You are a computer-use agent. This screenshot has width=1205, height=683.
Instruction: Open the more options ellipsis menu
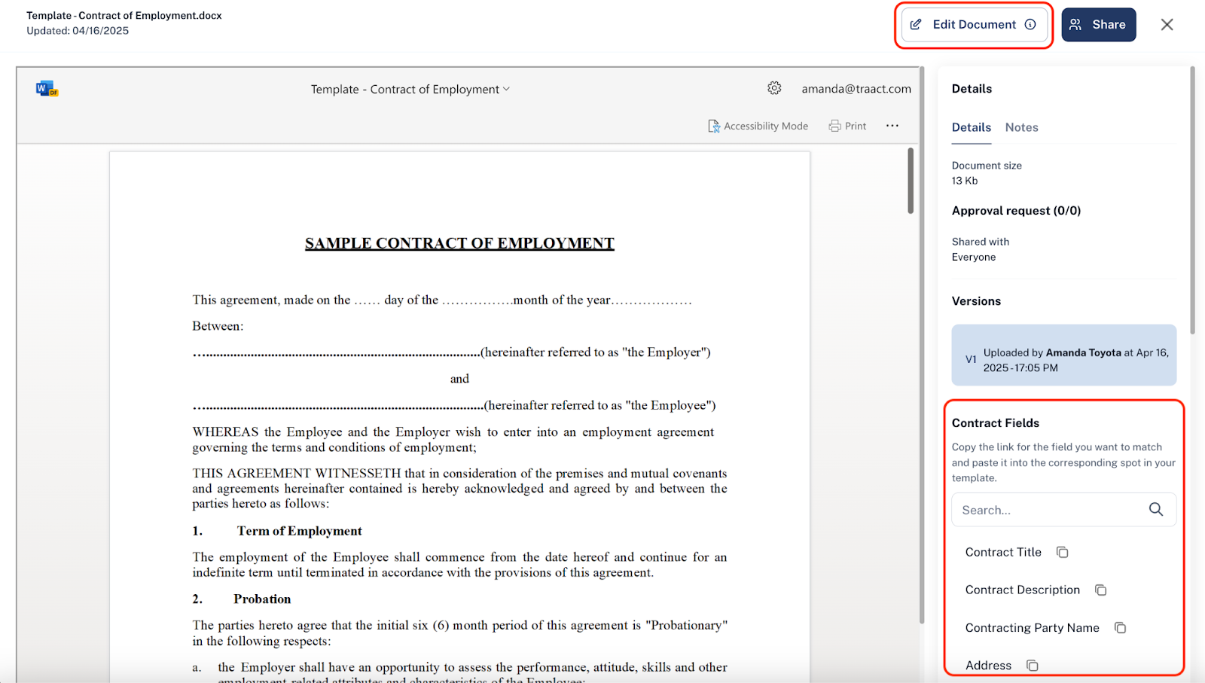click(892, 126)
